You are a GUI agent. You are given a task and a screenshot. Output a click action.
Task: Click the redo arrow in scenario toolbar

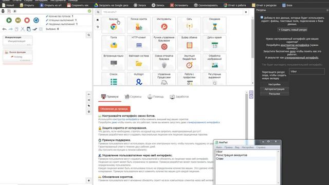(10, 29)
